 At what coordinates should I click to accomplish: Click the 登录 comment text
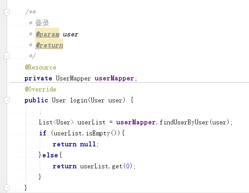click(x=42, y=23)
